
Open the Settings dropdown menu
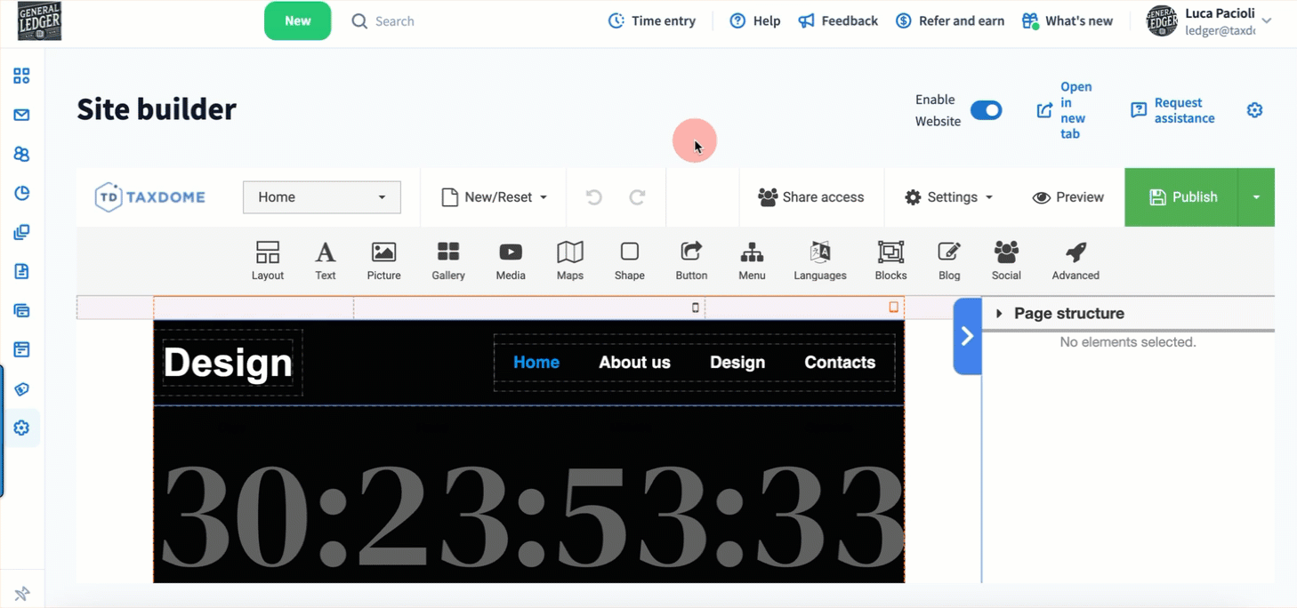coord(948,197)
